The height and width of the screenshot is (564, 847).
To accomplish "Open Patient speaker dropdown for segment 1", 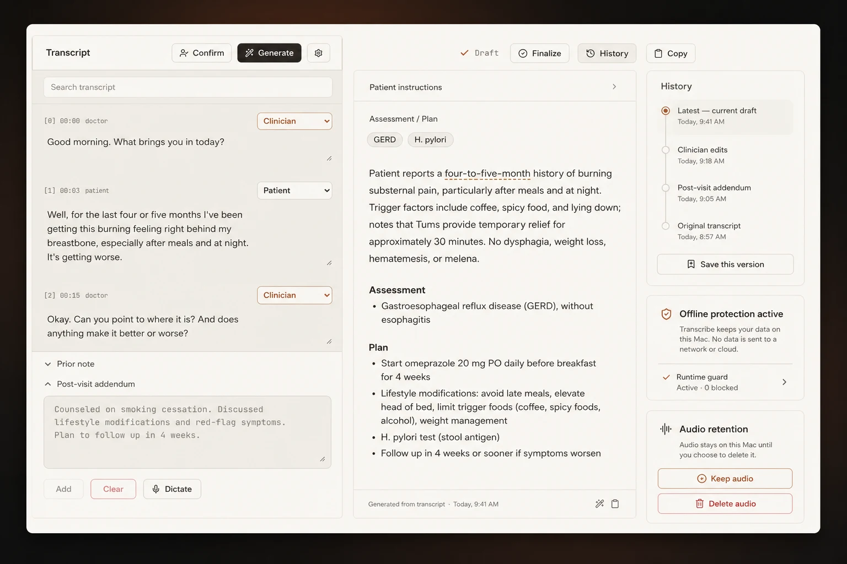I will [x=294, y=191].
